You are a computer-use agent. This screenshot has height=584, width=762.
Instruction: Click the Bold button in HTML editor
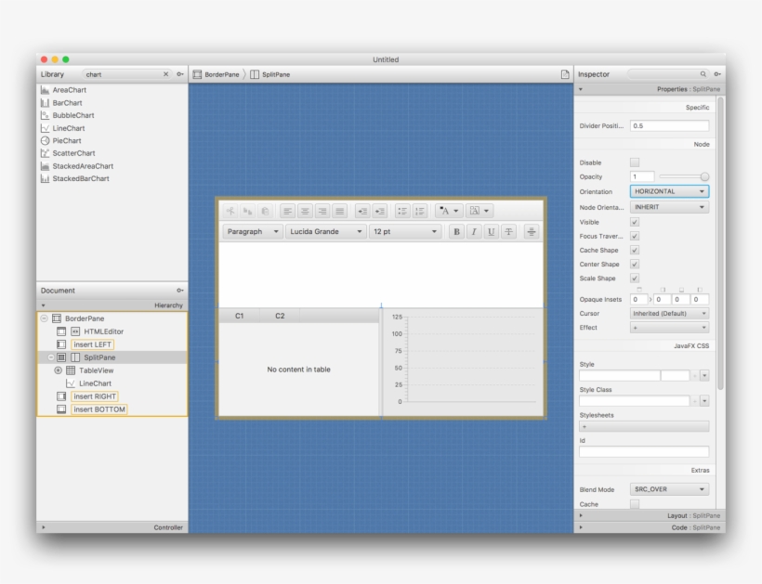[456, 232]
